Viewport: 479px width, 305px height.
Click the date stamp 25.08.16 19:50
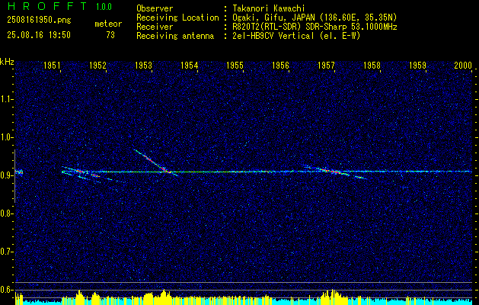pyautogui.click(x=39, y=35)
